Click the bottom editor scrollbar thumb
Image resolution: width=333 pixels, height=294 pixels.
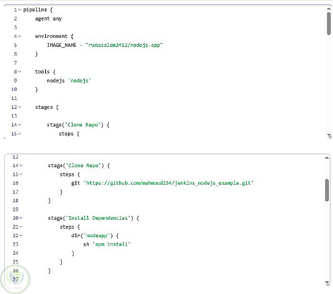click(327, 190)
